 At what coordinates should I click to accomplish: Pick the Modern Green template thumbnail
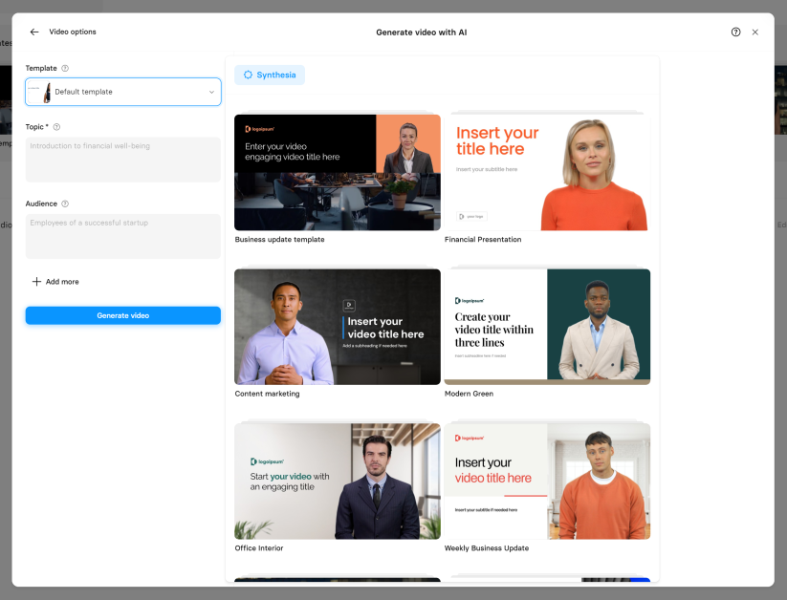547,327
